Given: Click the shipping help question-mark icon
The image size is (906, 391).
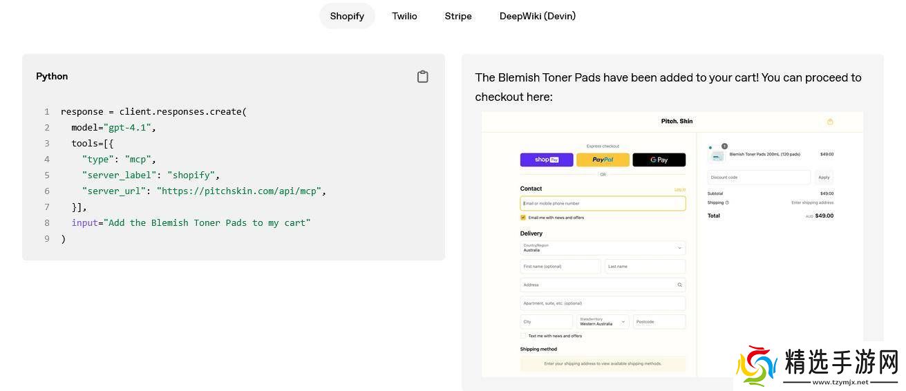Looking at the screenshot, I should (727, 202).
